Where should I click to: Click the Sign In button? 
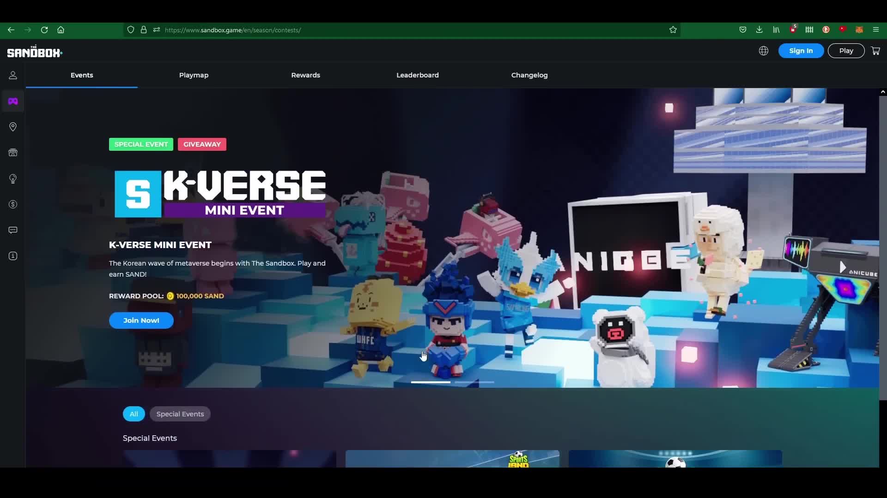click(801, 51)
